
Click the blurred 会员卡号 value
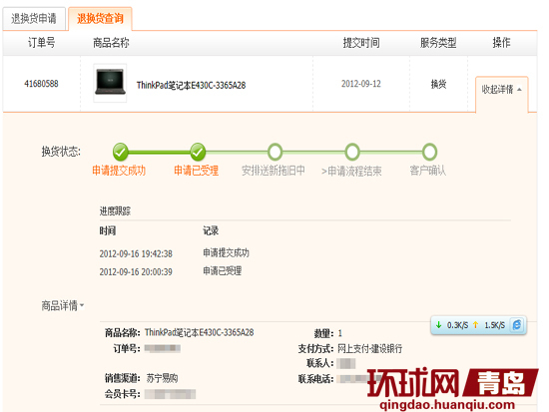(x=170, y=394)
